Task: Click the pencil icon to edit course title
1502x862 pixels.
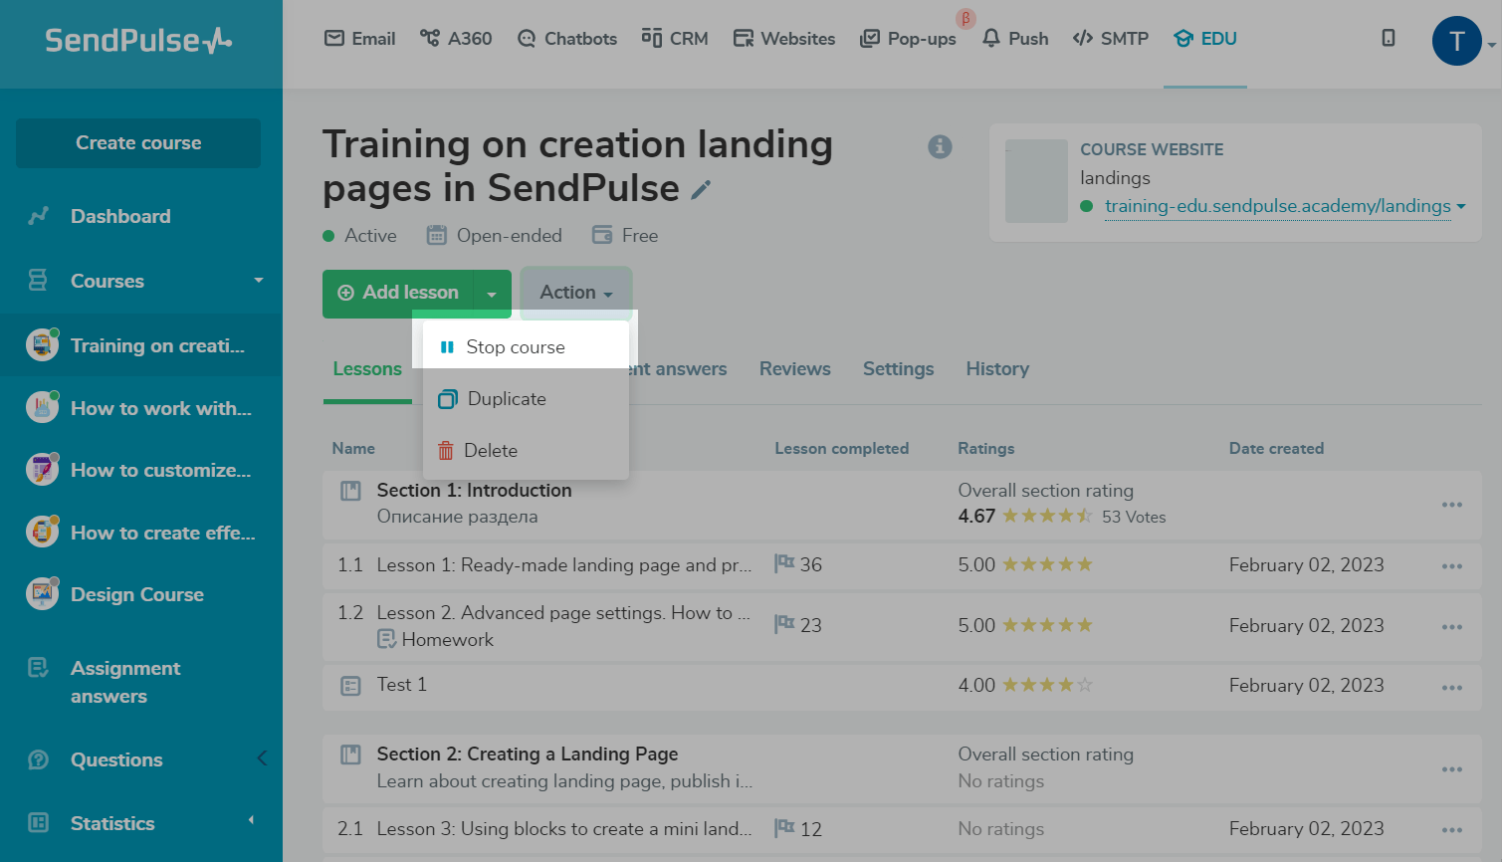Action: (x=701, y=189)
